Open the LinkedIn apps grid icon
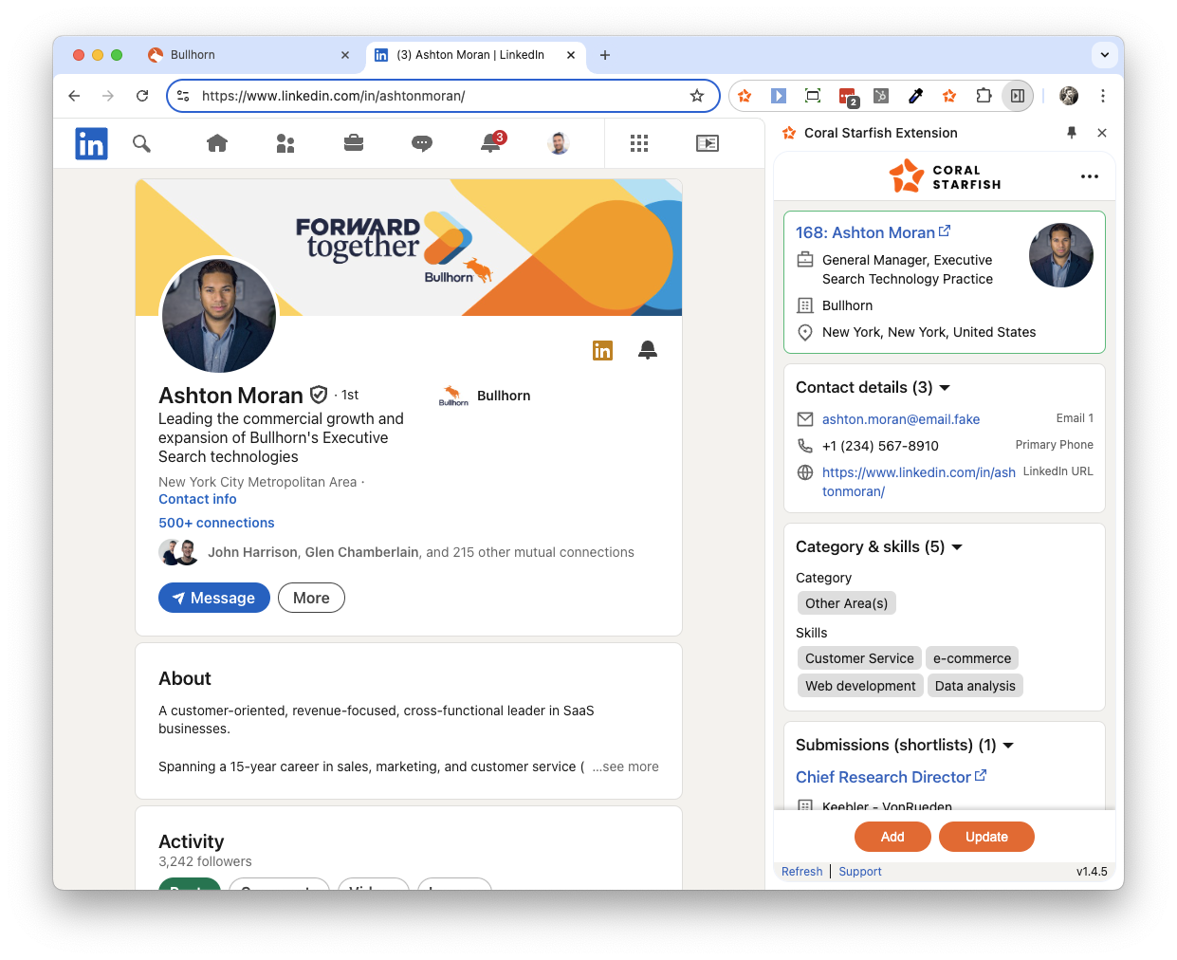The width and height of the screenshot is (1177, 960). pos(639,143)
